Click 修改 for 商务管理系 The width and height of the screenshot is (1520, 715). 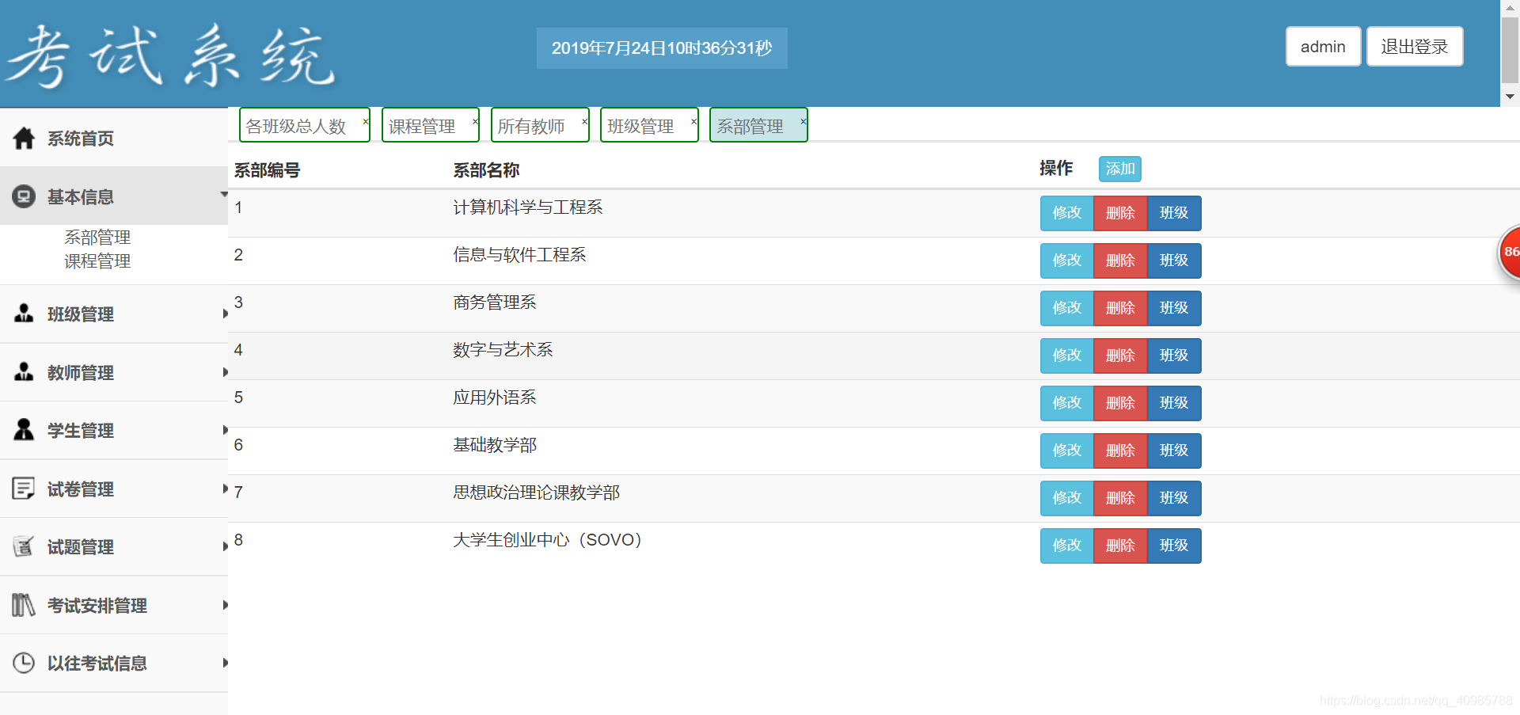click(x=1066, y=308)
